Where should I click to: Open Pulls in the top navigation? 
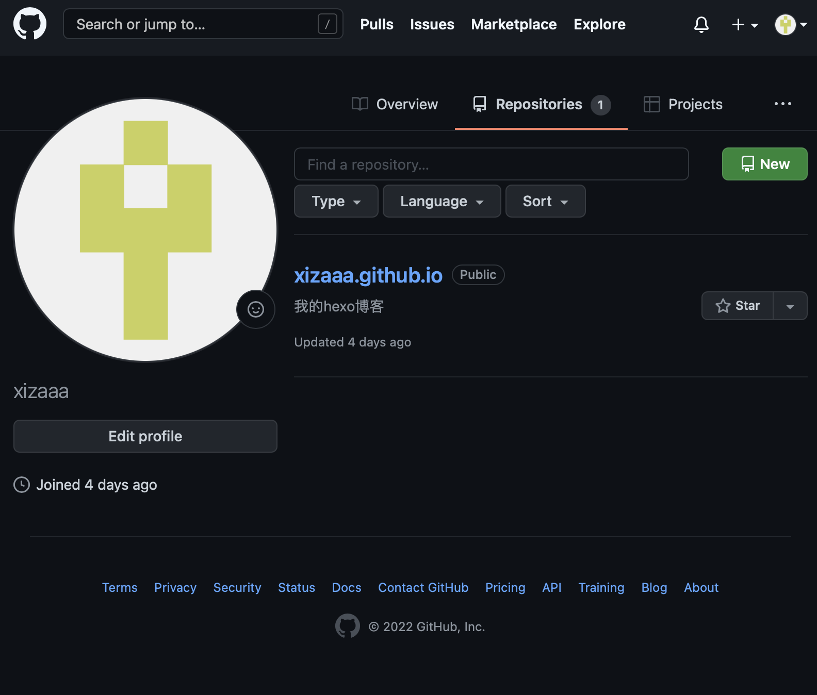pos(377,24)
